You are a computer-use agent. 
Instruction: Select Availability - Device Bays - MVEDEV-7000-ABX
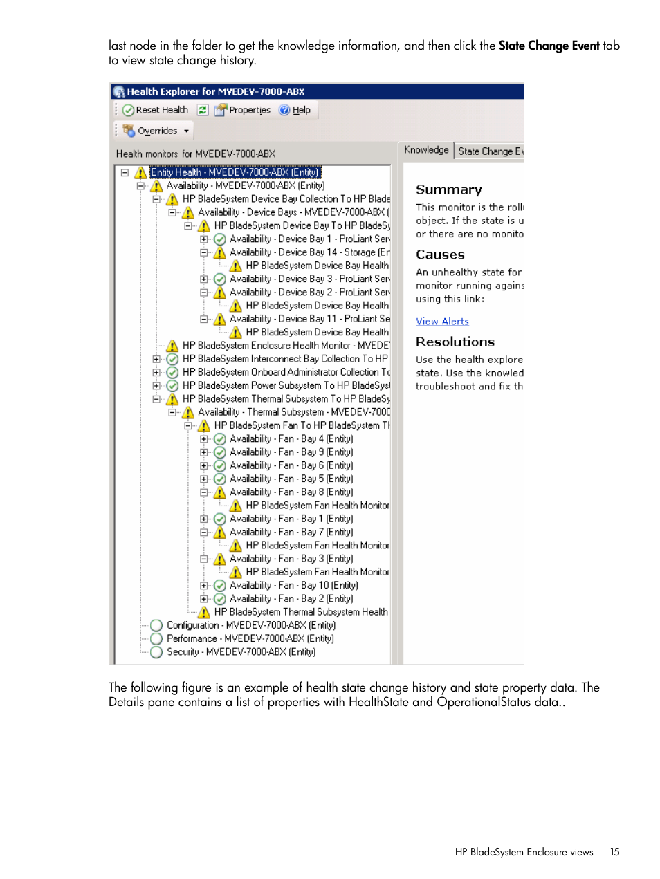pyautogui.click(x=294, y=212)
